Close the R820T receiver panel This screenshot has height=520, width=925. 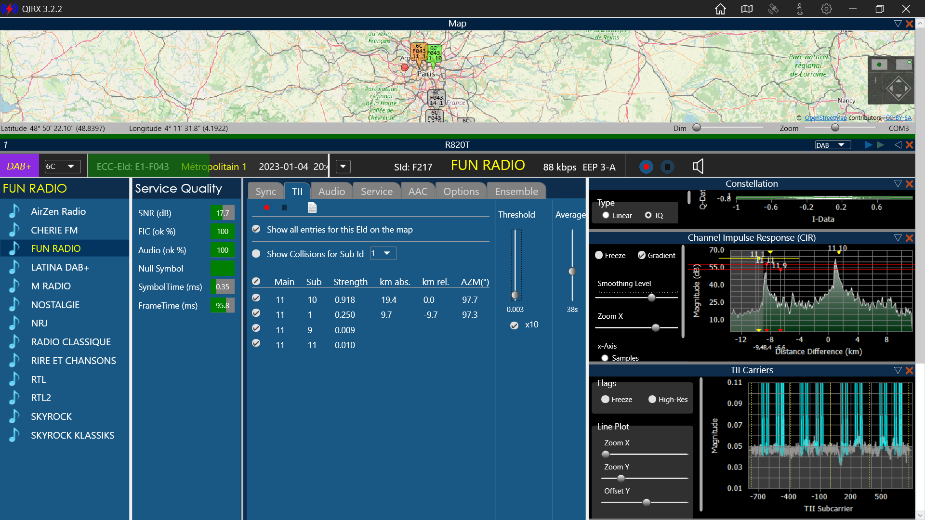coord(910,145)
